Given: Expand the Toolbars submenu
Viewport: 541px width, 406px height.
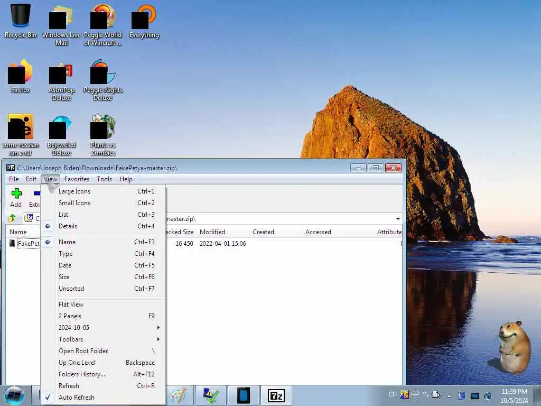Looking at the screenshot, I should (104, 339).
